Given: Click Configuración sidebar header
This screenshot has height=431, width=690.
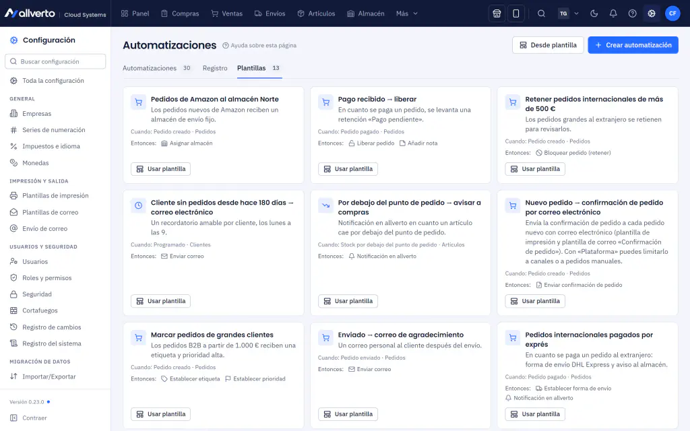Looking at the screenshot, I should (x=42, y=40).
